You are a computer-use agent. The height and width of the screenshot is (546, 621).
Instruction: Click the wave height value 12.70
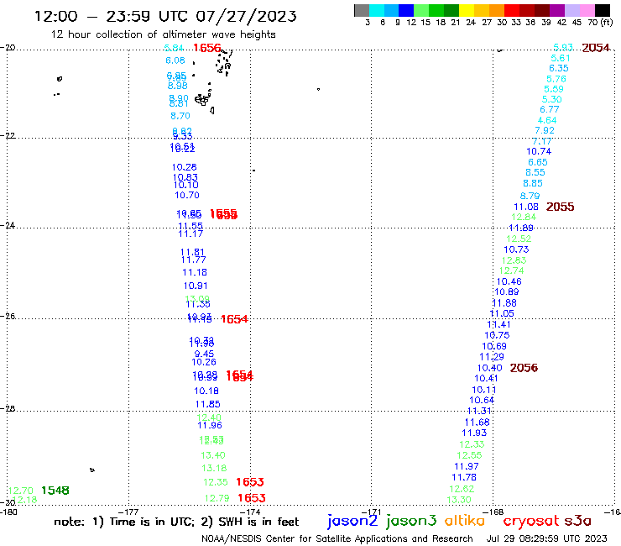21,491
